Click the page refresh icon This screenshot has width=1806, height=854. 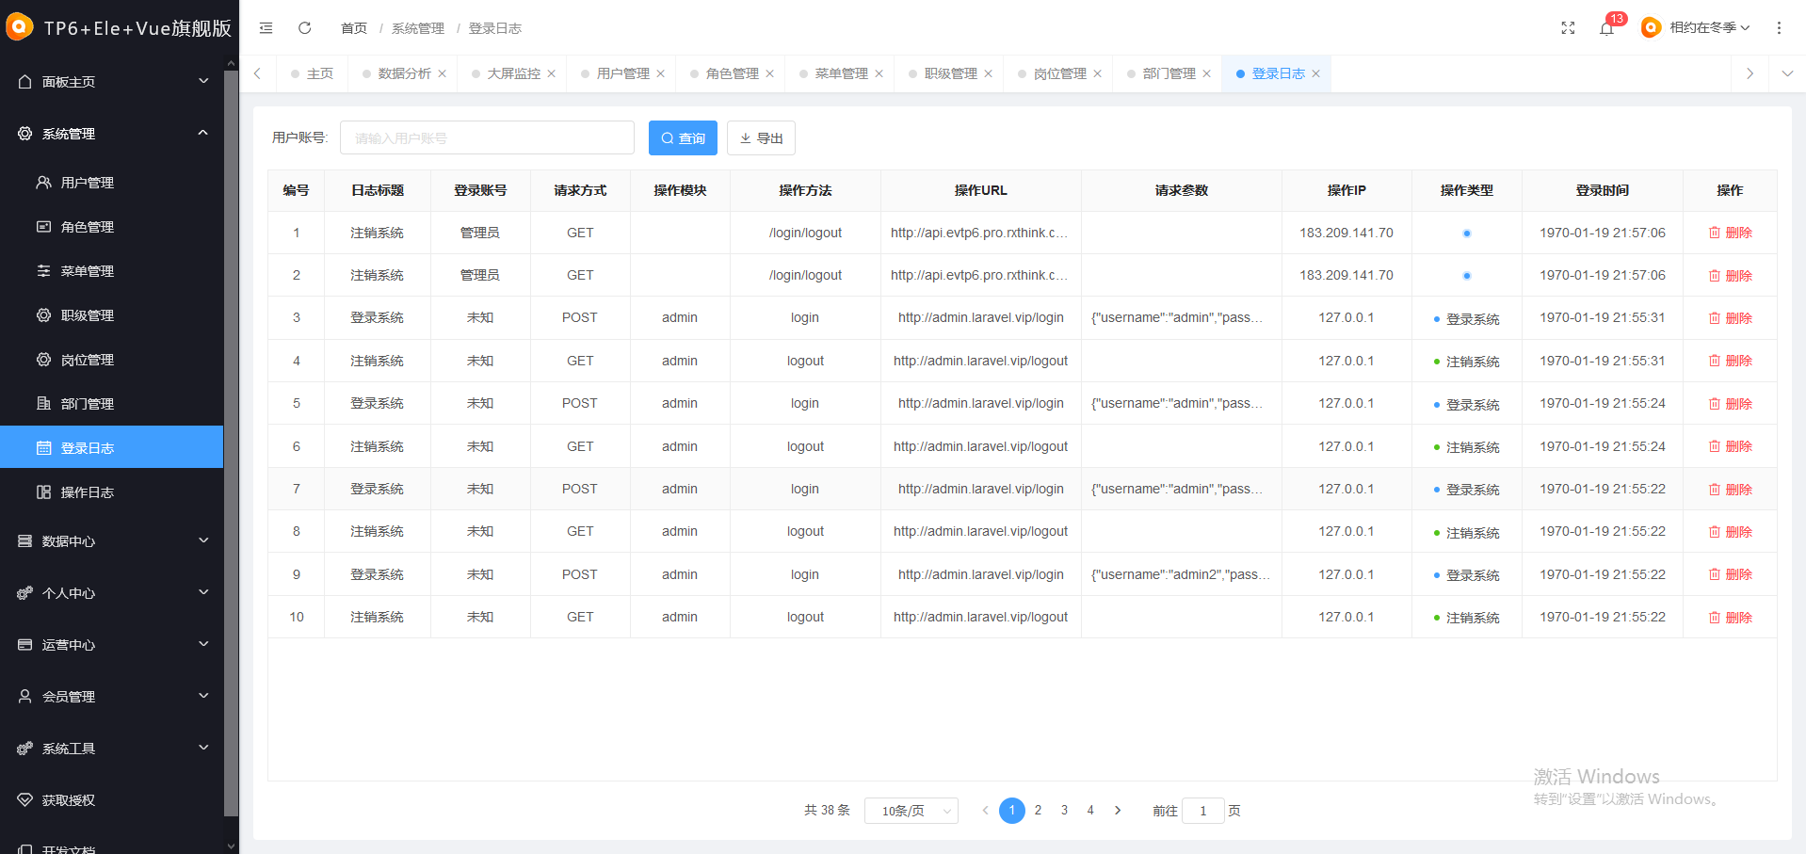pyautogui.click(x=305, y=28)
